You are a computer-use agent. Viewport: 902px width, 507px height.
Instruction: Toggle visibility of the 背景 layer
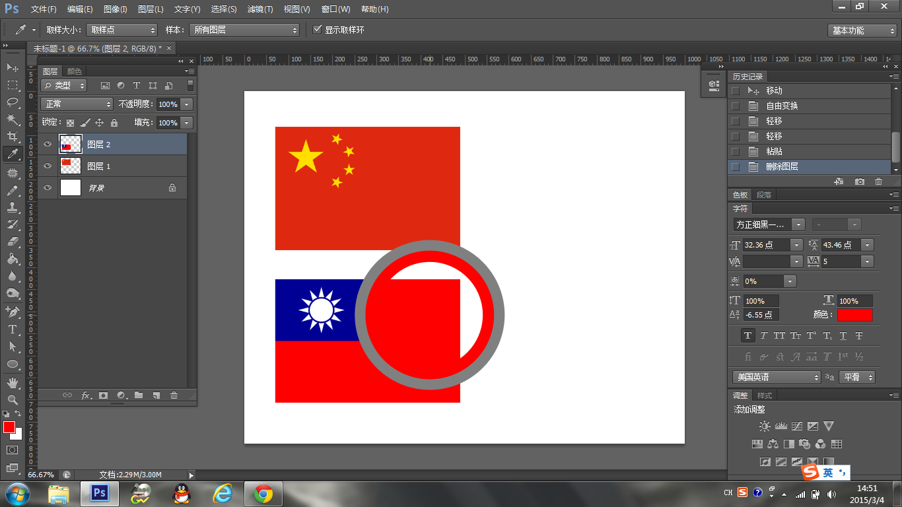coord(47,188)
